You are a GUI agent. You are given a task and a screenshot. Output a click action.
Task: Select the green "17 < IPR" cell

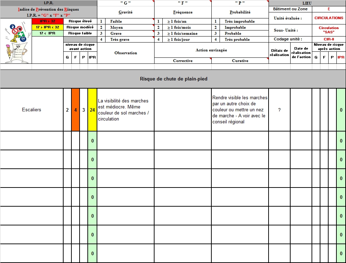pyautogui.click(x=48, y=33)
